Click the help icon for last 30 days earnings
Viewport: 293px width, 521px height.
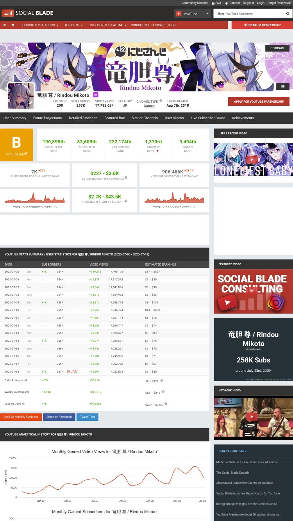pyautogui.click(x=166, y=403)
